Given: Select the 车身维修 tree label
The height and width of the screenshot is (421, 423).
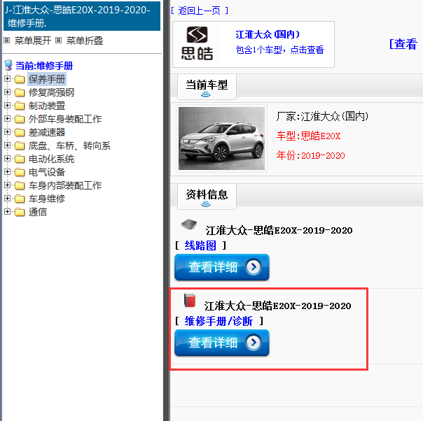Looking at the screenshot, I should pos(47,199).
